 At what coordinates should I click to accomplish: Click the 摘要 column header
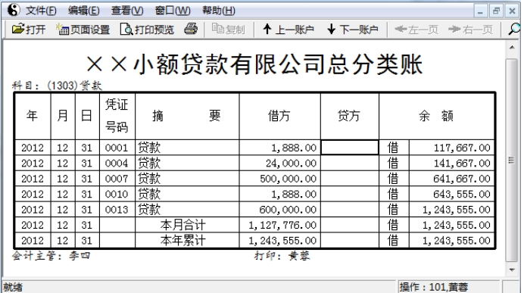tap(186, 116)
